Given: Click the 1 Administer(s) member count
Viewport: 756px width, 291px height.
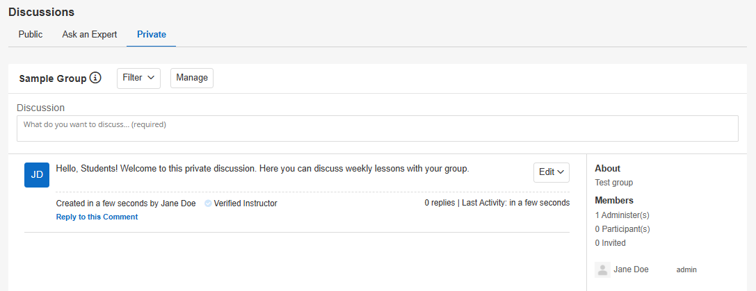Looking at the screenshot, I should 622,215.
